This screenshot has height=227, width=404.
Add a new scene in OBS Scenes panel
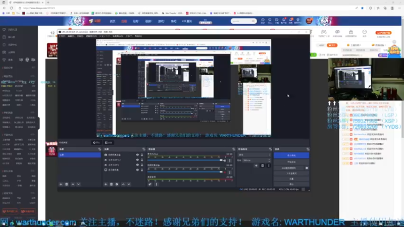point(61,184)
